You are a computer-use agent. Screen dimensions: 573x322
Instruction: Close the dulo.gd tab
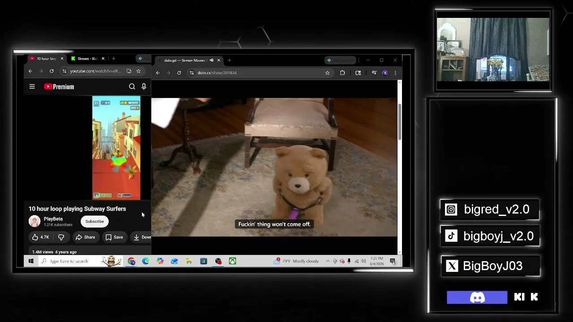pos(218,60)
